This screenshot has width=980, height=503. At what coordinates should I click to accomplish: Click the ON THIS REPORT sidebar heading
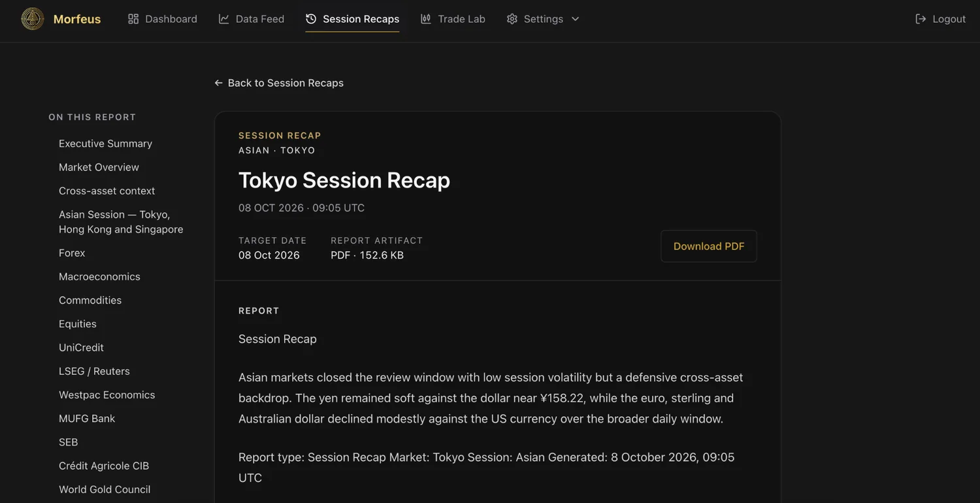[x=92, y=117]
